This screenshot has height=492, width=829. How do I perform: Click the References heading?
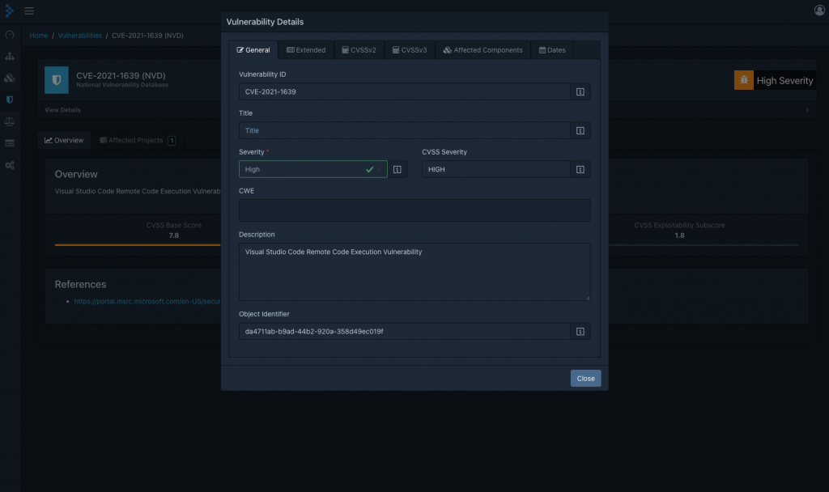tap(80, 284)
